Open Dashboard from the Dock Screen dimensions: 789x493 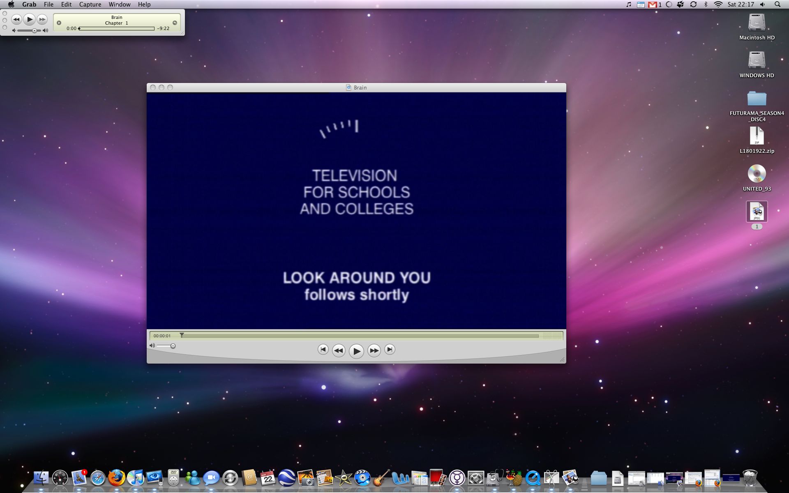click(x=60, y=478)
